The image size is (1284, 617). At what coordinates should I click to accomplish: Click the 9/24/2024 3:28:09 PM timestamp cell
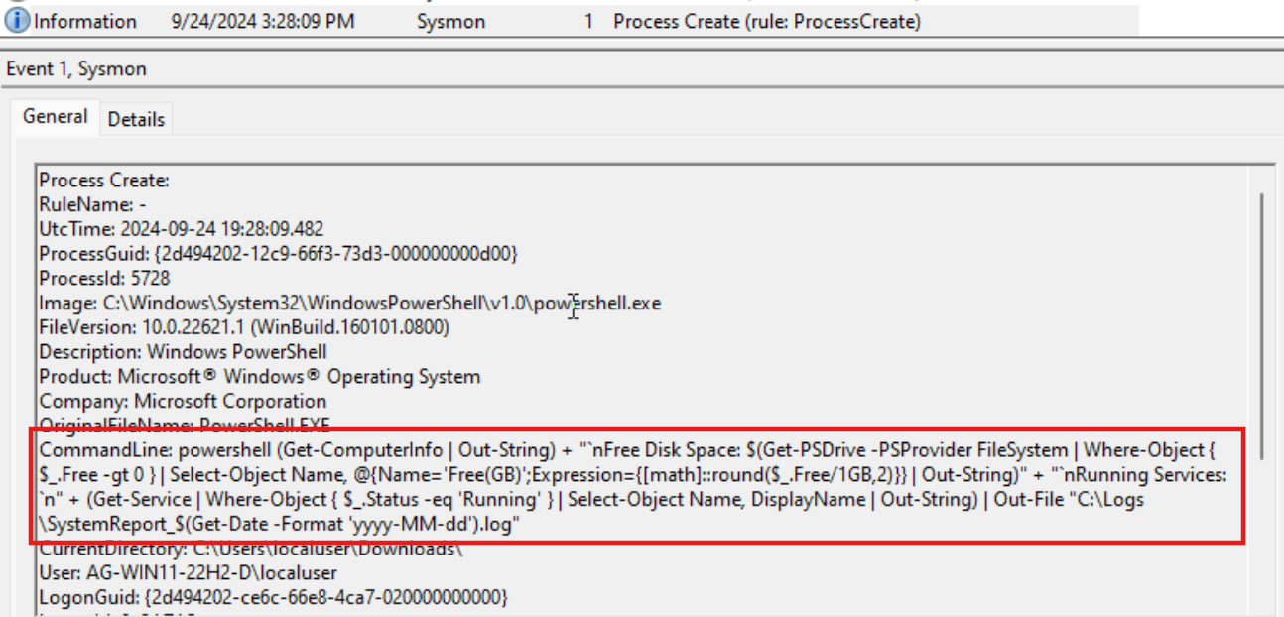(263, 21)
